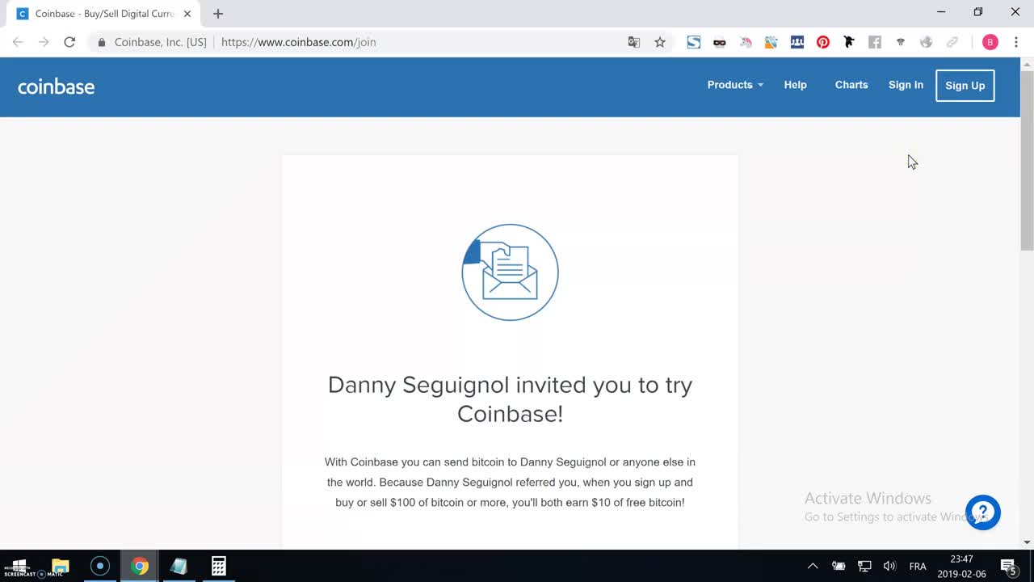Go back with the browser back arrow

tap(18, 42)
